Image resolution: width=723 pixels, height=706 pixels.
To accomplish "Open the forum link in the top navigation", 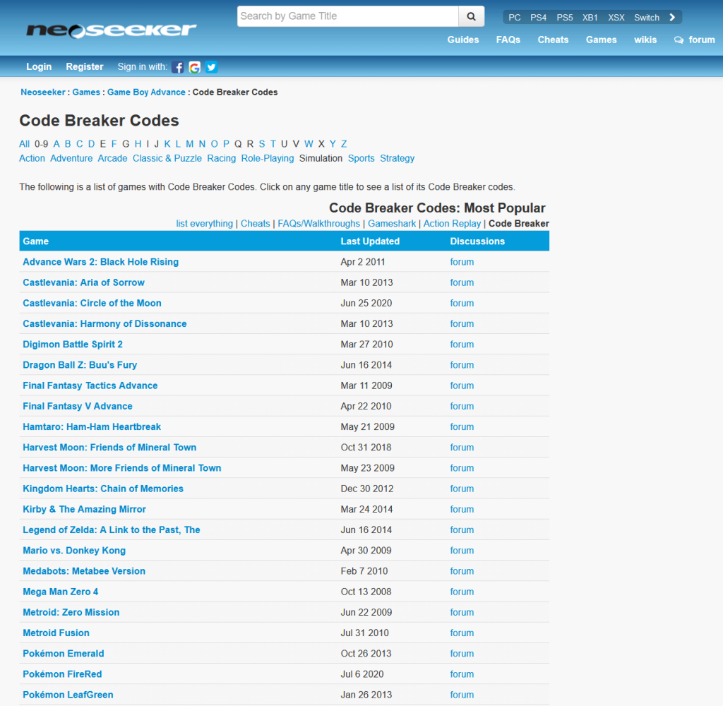I will pos(695,40).
